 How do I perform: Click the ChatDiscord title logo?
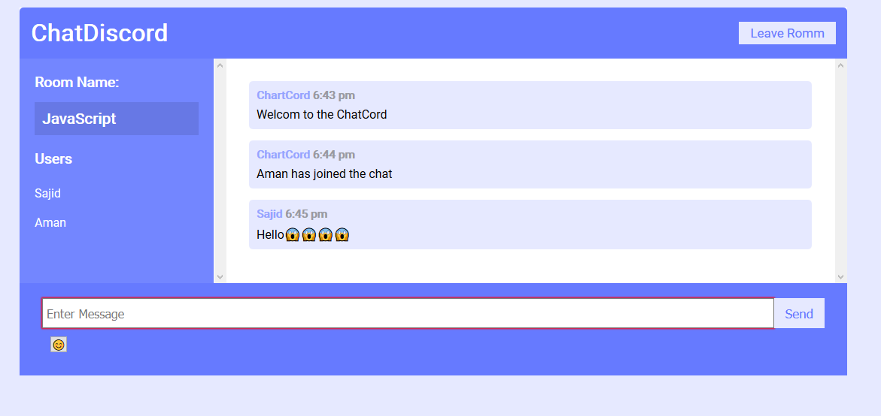click(x=99, y=32)
